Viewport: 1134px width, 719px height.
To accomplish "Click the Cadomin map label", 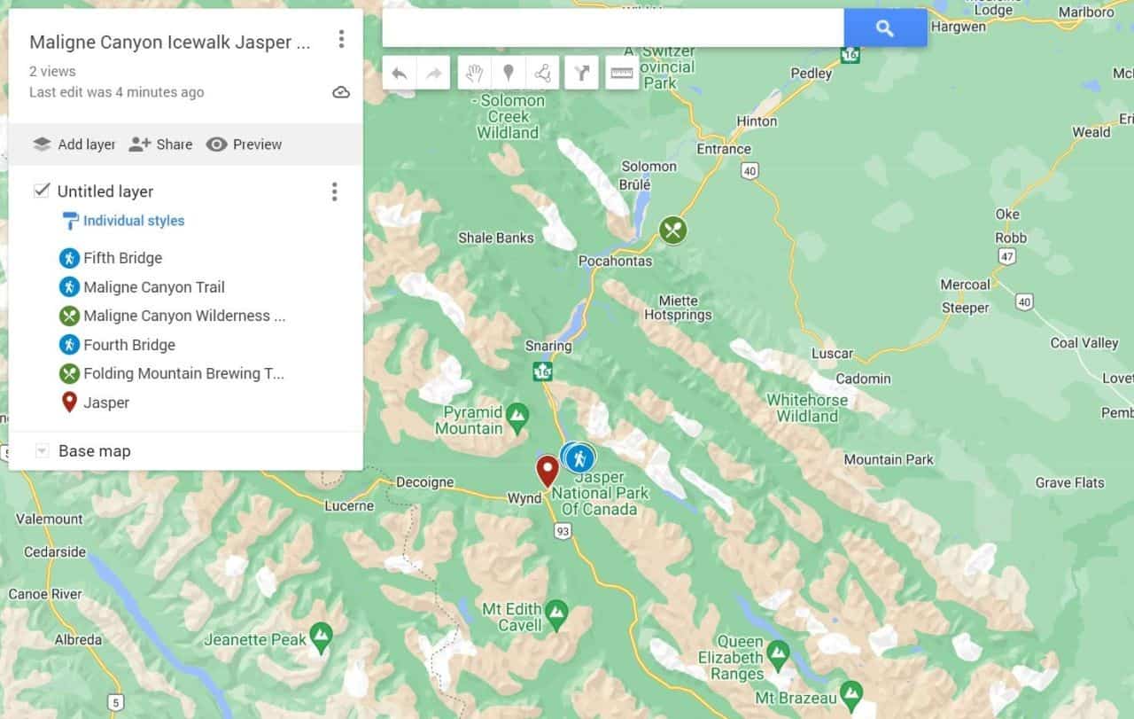I will point(864,379).
